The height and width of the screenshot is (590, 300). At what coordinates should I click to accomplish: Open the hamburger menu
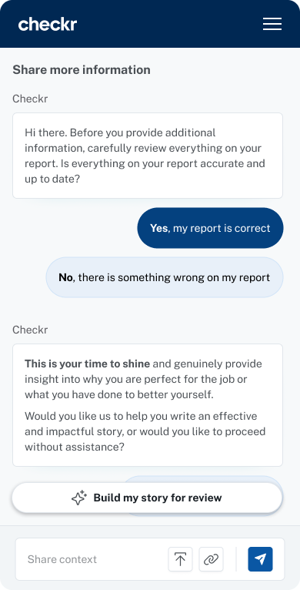click(272, 24)
